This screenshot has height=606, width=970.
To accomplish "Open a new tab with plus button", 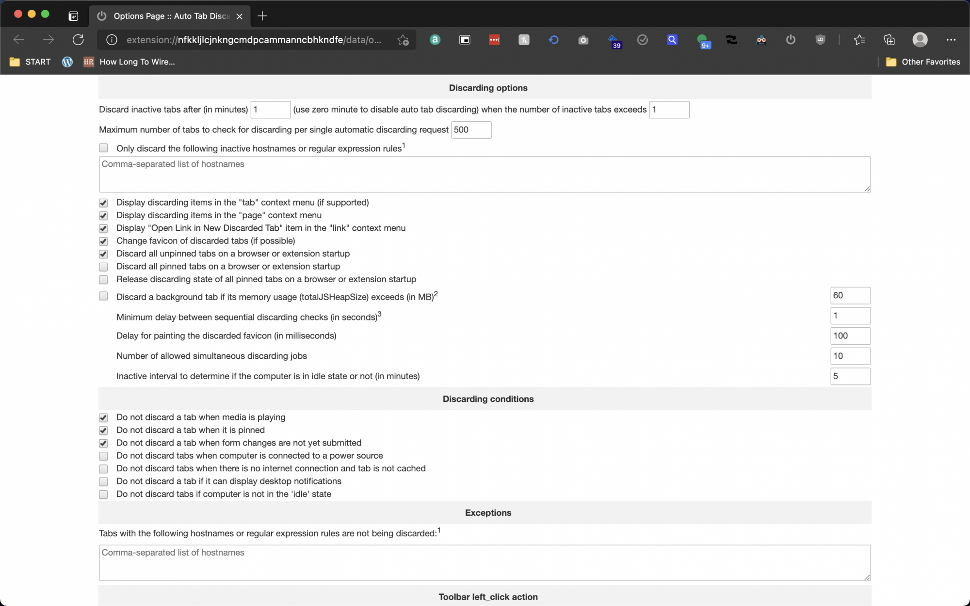I will pyautogui.click(x=262, y=16).
